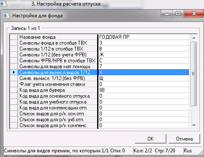
Task: Select the Список видов для р/к компенс. value
Action: [144, 125]
